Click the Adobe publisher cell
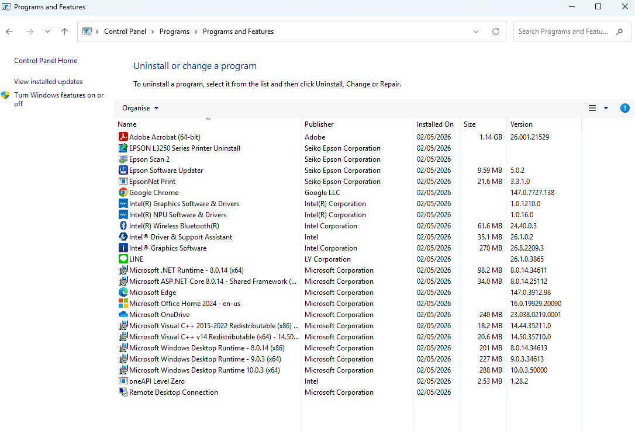The width and height of the screenshot is (635, 431). [x=315, y=137]
